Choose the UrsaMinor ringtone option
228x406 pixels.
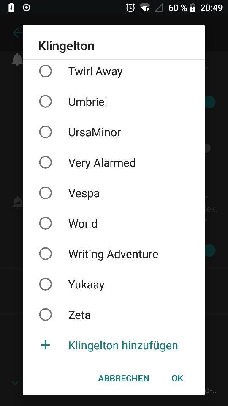(114, 132)
